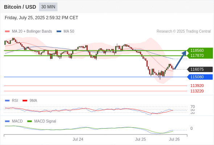Click the RSI blue legend swatch
The width and height of the screenshot is (214, 145).
(7, 101)
